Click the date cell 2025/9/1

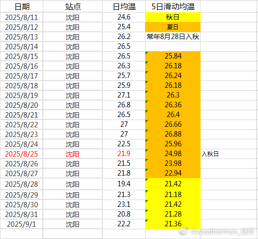point(21,224)
